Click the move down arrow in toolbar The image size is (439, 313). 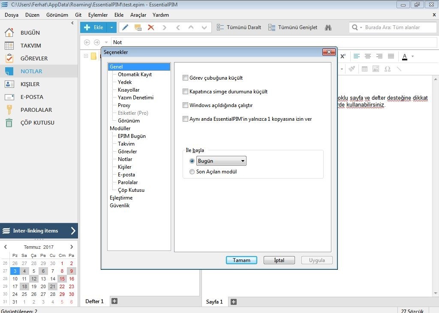pos(204,27)
